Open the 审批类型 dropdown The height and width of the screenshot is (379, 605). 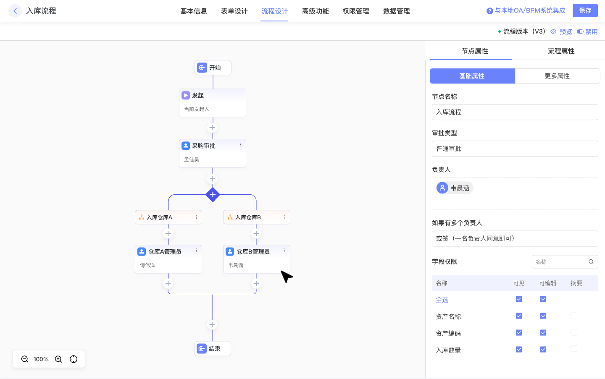pos(515,149)
